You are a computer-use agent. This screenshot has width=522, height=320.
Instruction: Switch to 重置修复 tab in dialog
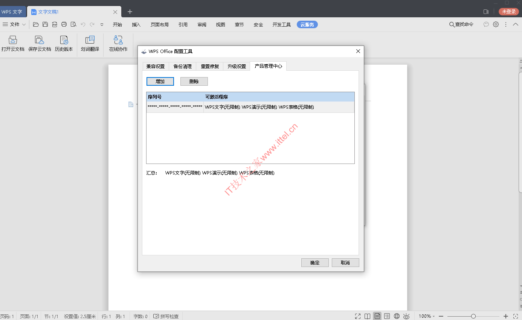point(210,66)
